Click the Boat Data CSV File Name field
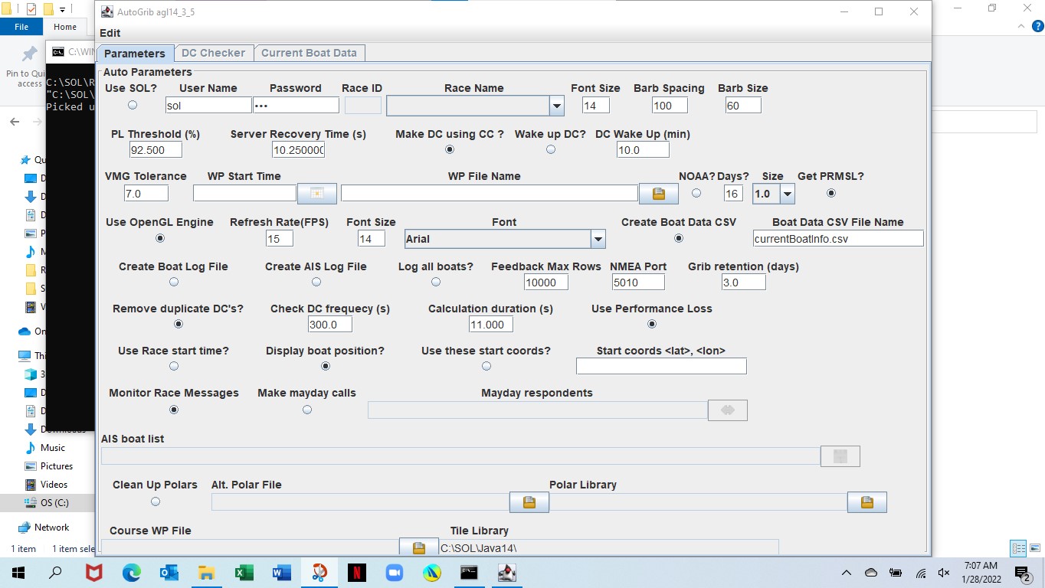The width and height of the screenshot is (1045, 588). click(837, 239)
